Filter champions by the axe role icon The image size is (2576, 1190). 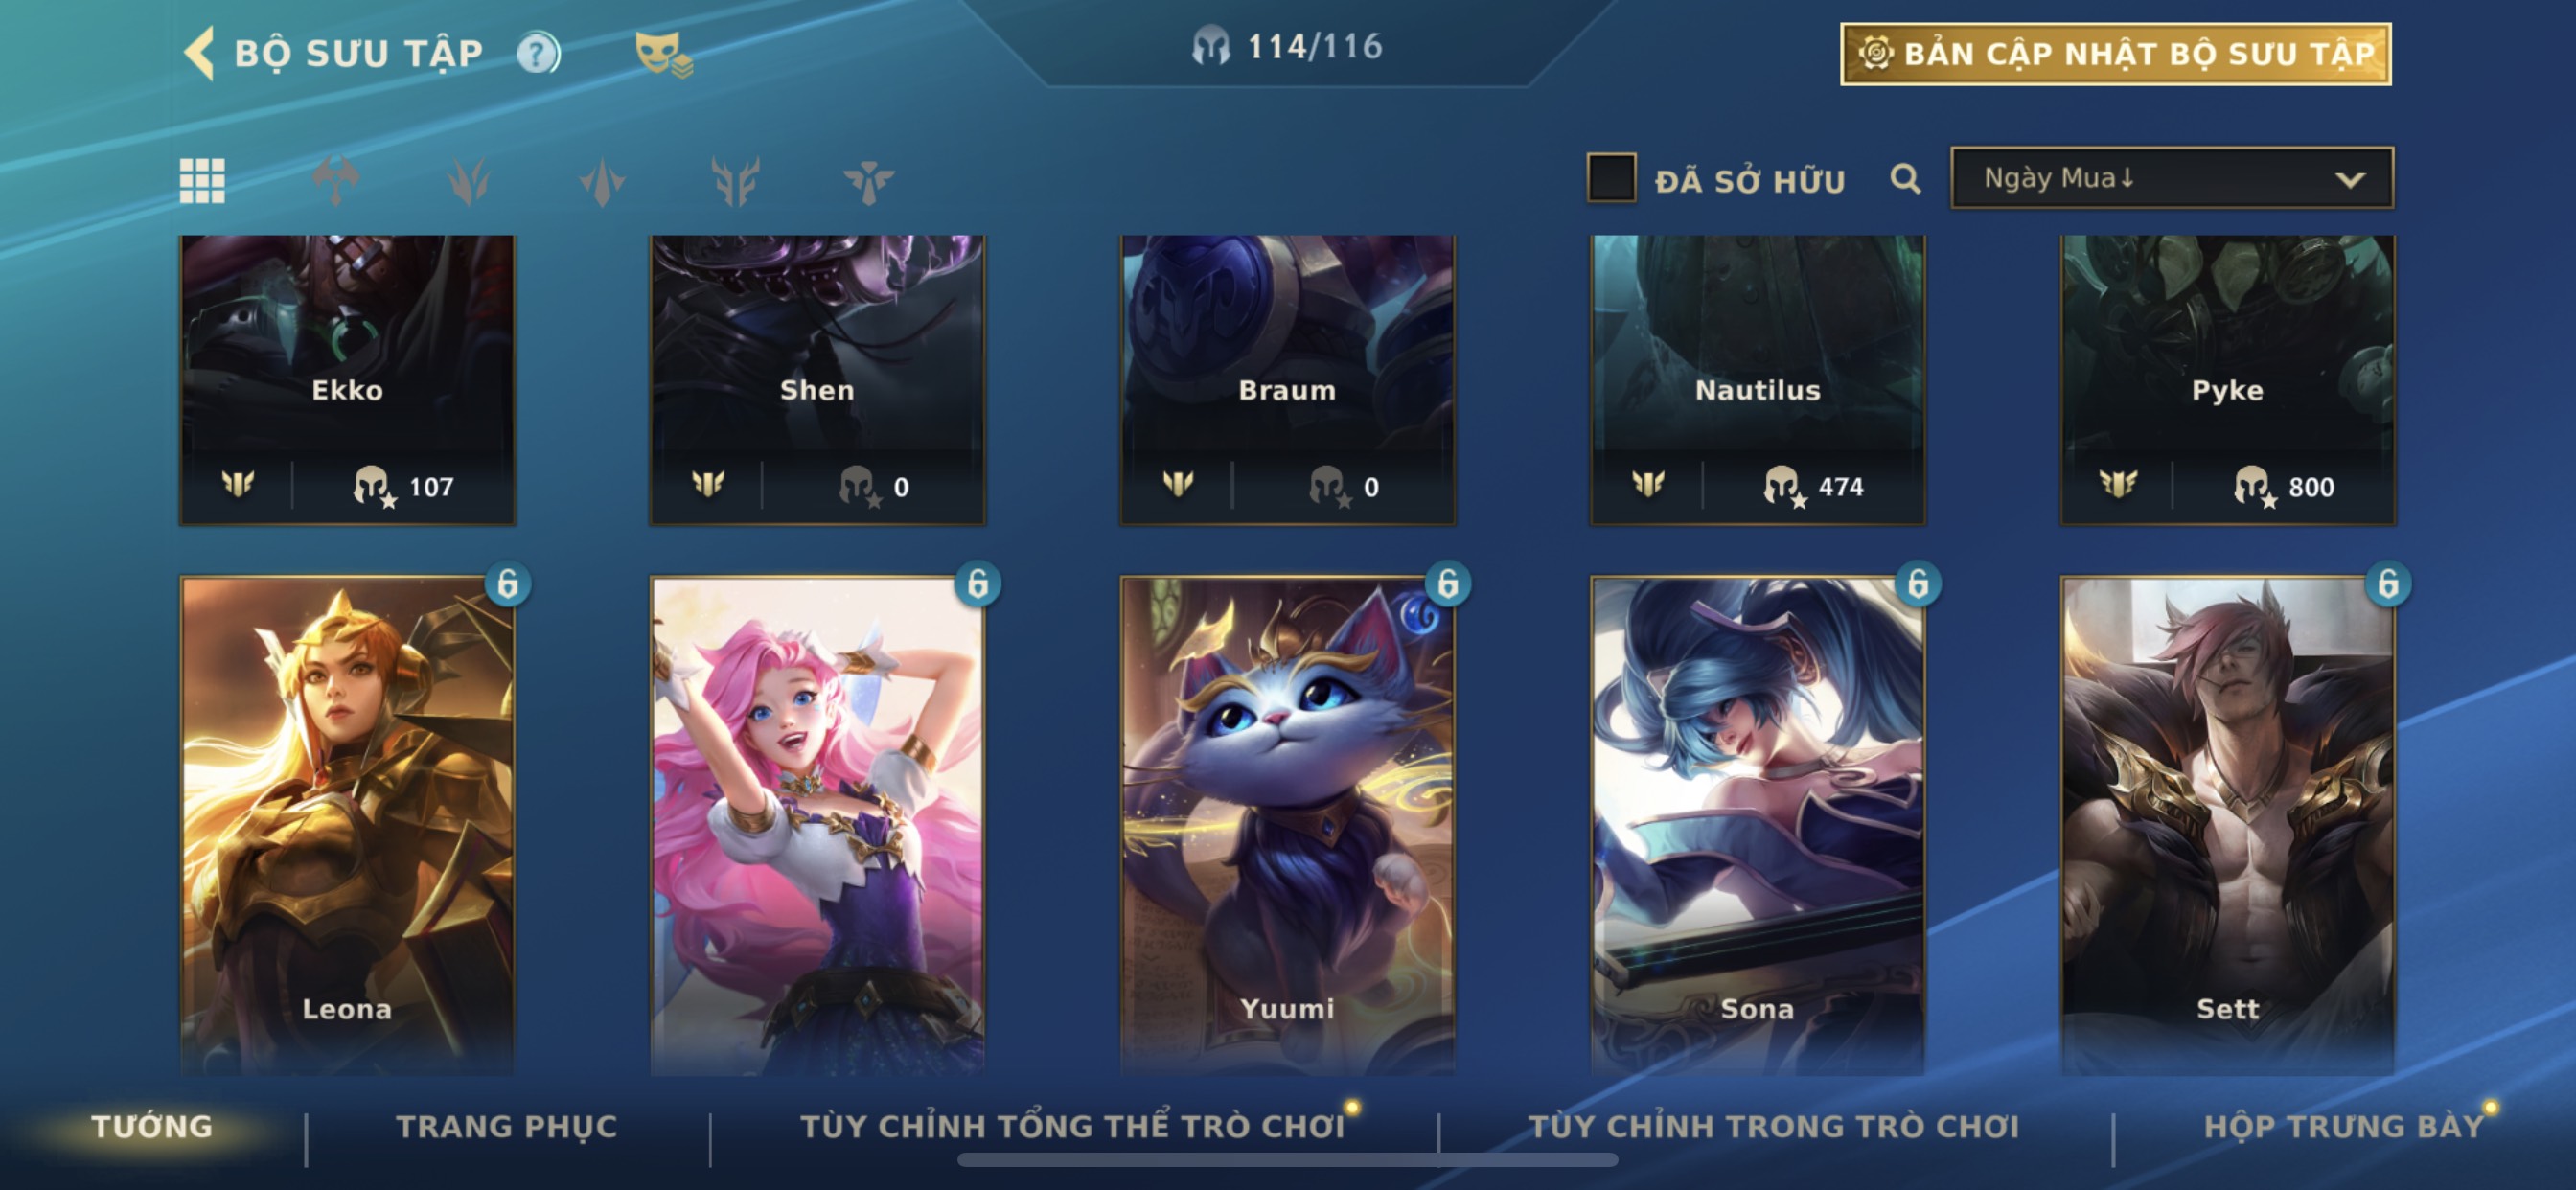click(x=336, y=181)
